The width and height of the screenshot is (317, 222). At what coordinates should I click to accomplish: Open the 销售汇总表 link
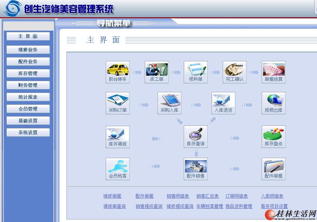[x=207, y=196]
